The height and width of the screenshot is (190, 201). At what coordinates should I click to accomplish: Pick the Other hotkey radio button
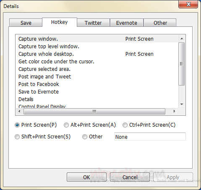coord(85,137)
